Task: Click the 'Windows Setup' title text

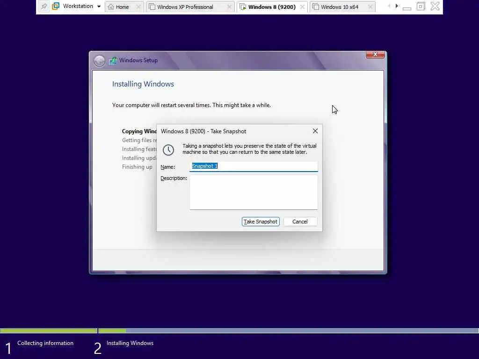Action: (x=138, y=60)
